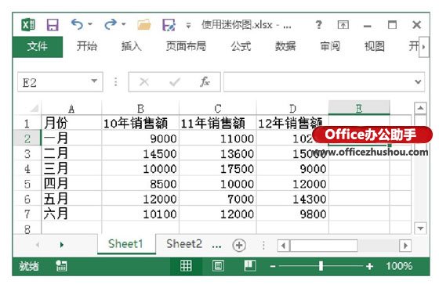Click the Select All corner triangle
Image resolution: width=439 pixels, height=284 pixels.
(34, 108)
